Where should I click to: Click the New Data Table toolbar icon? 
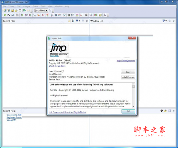click(x=5, y=10)
